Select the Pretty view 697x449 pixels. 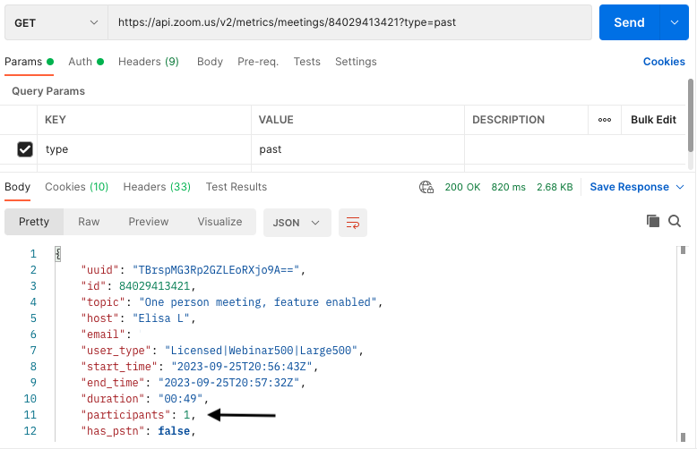click(x=34, y=222)
